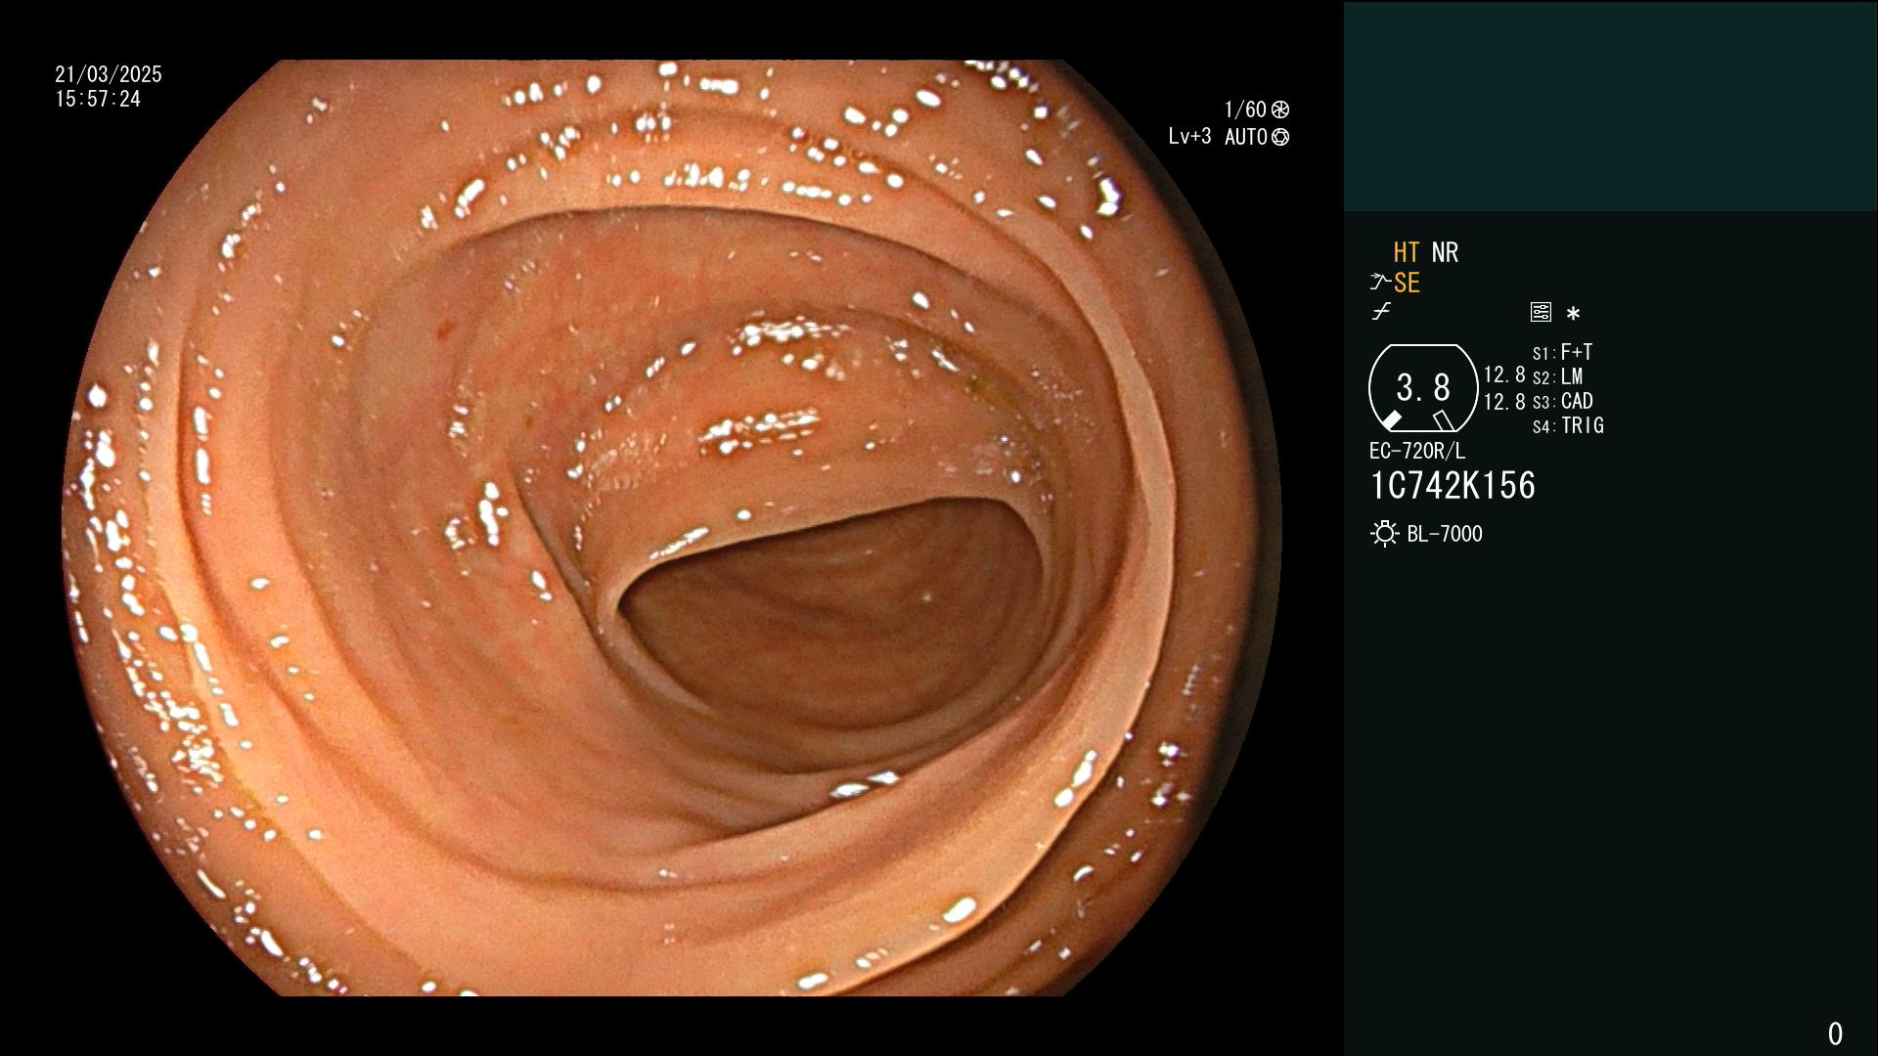Click the S2: LM switch assignment
This screenshot has height=1056, width=1878.
tap(1558, 376)
